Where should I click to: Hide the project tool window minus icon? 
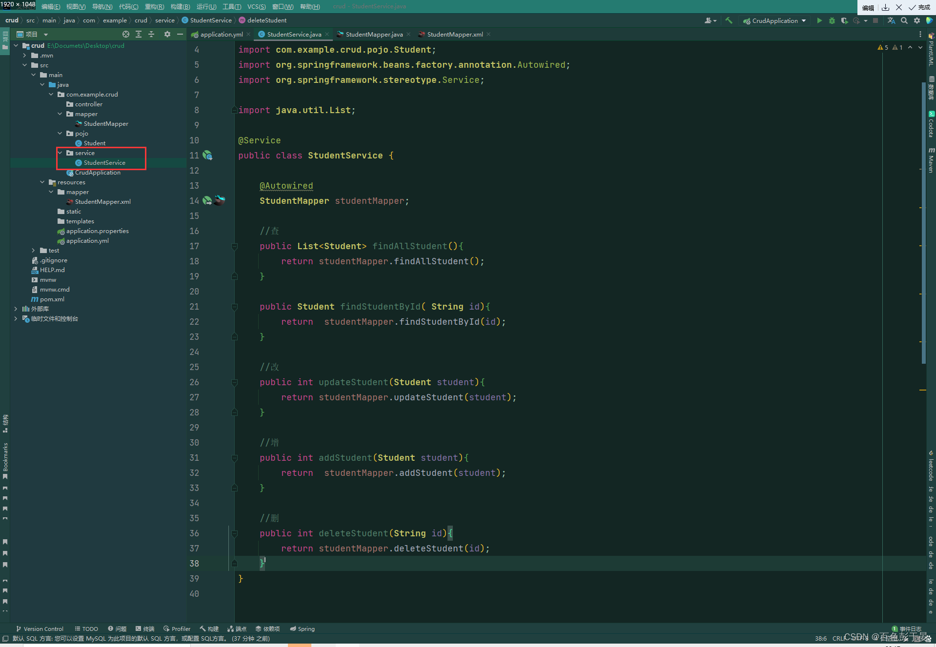tap(180, 34)
